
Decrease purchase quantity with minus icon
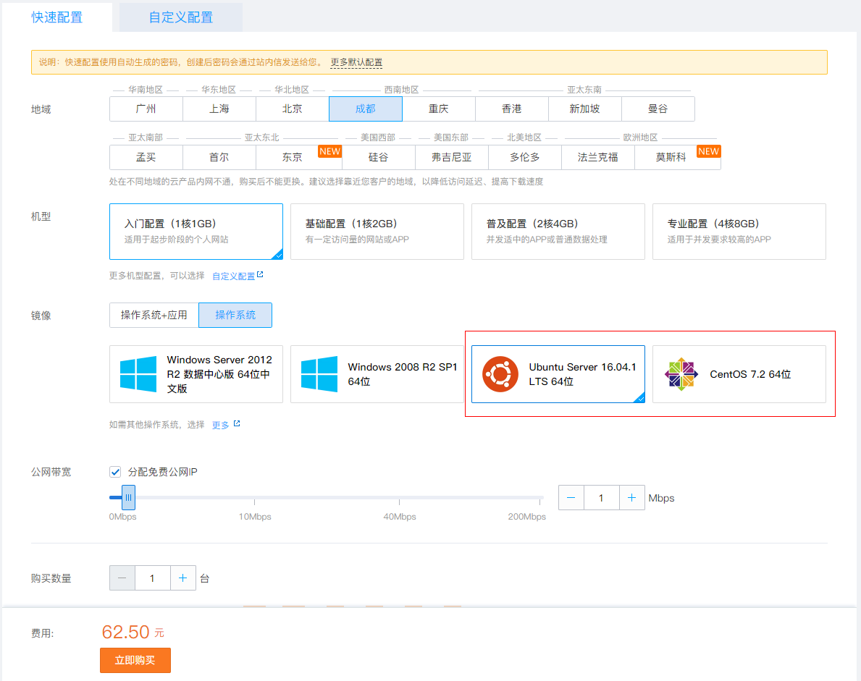coord(122,578)
